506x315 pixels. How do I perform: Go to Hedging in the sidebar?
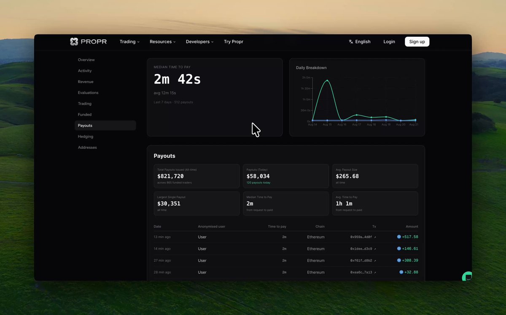tap(105, 137)
